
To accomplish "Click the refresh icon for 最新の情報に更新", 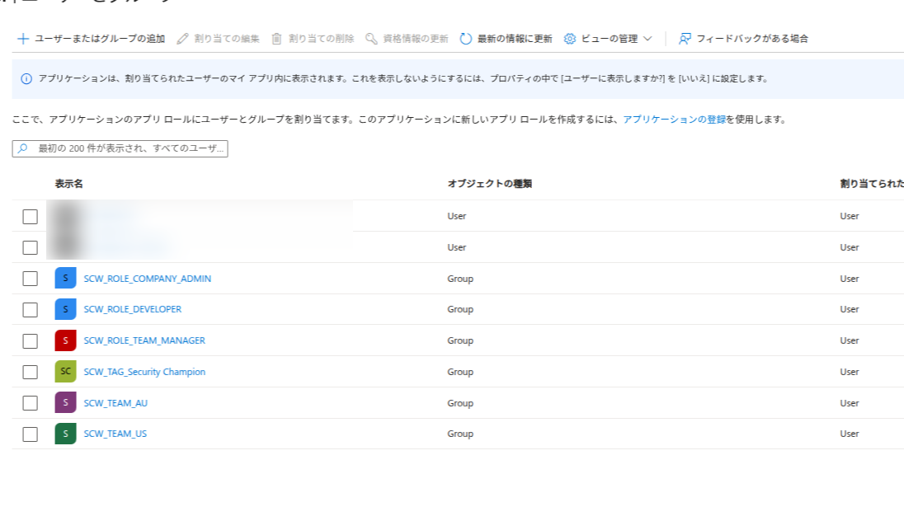I will click(x=466, y=39).
